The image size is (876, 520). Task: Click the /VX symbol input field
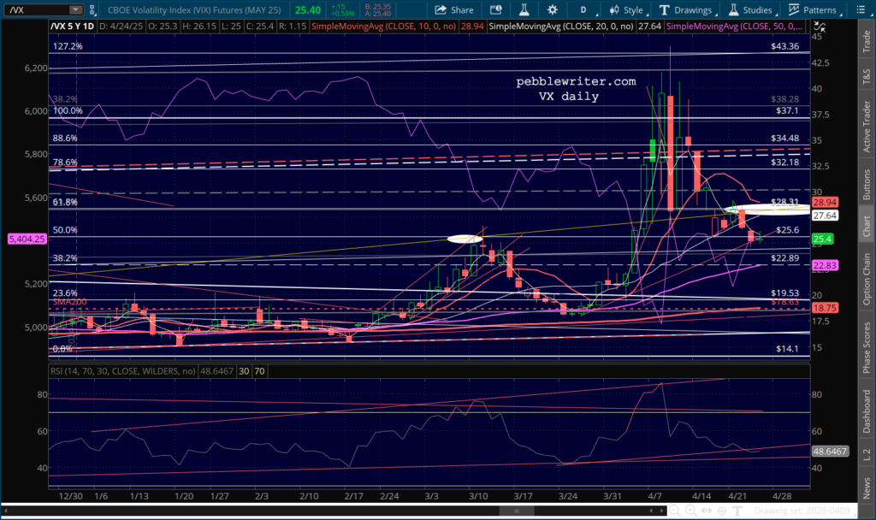(34, 10)
